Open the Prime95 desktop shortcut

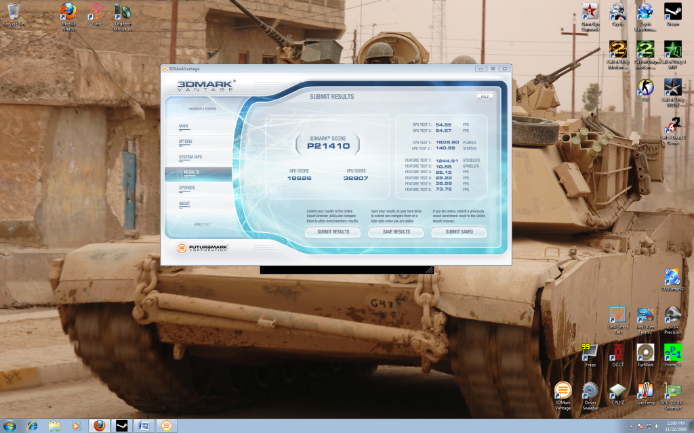point(673,356)
